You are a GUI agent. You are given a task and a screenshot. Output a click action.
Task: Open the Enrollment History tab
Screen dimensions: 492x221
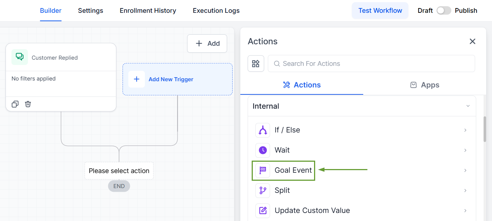[148, 11]
